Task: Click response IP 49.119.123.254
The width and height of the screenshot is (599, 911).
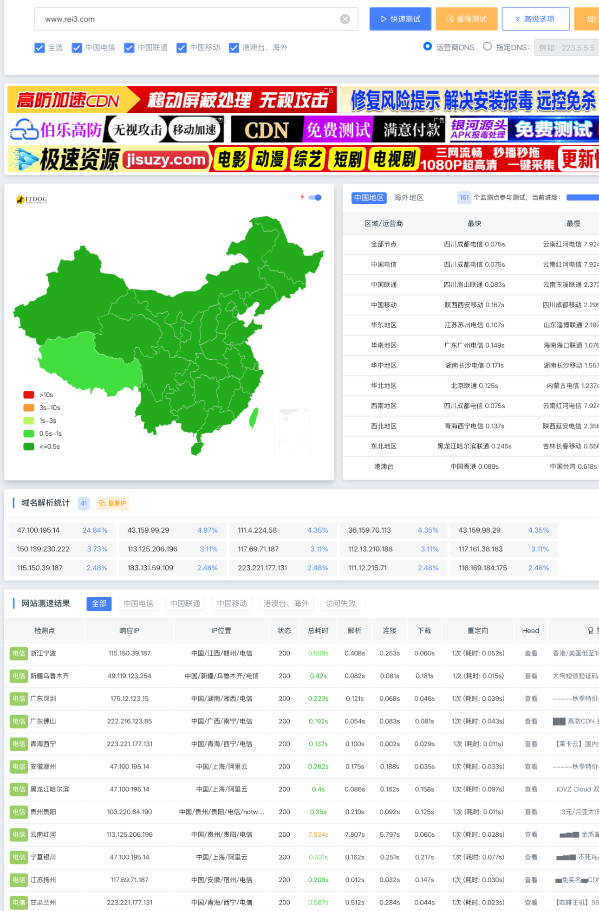Action: pos(130,676)
